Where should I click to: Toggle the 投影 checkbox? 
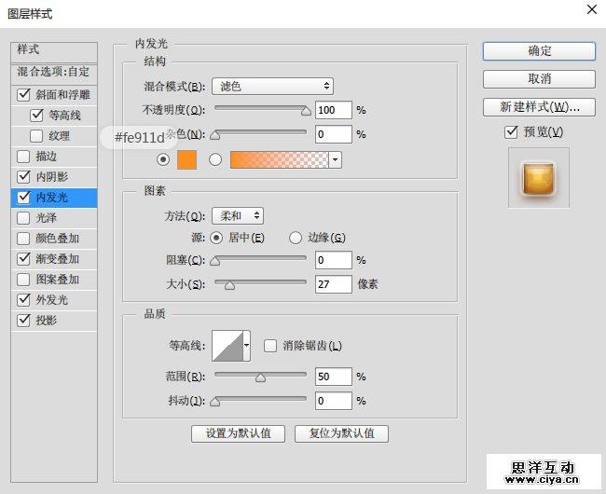tap(23, 321)
